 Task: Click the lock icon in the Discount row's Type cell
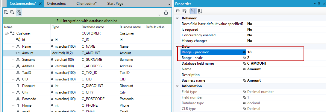(52, 86)
